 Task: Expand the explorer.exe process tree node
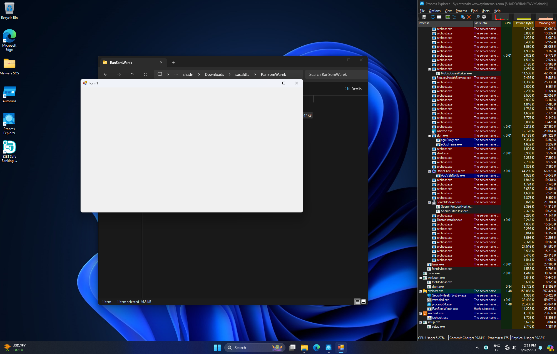point(421,291)
